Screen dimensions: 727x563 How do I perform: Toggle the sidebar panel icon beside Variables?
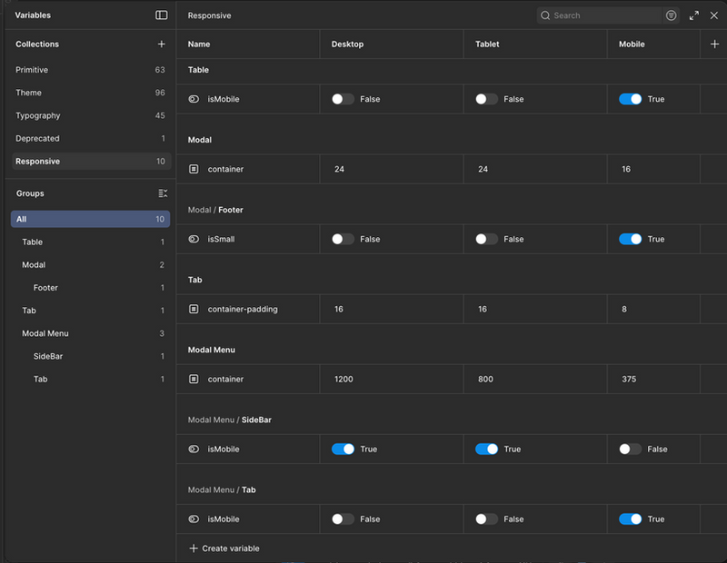click(162, 15)
